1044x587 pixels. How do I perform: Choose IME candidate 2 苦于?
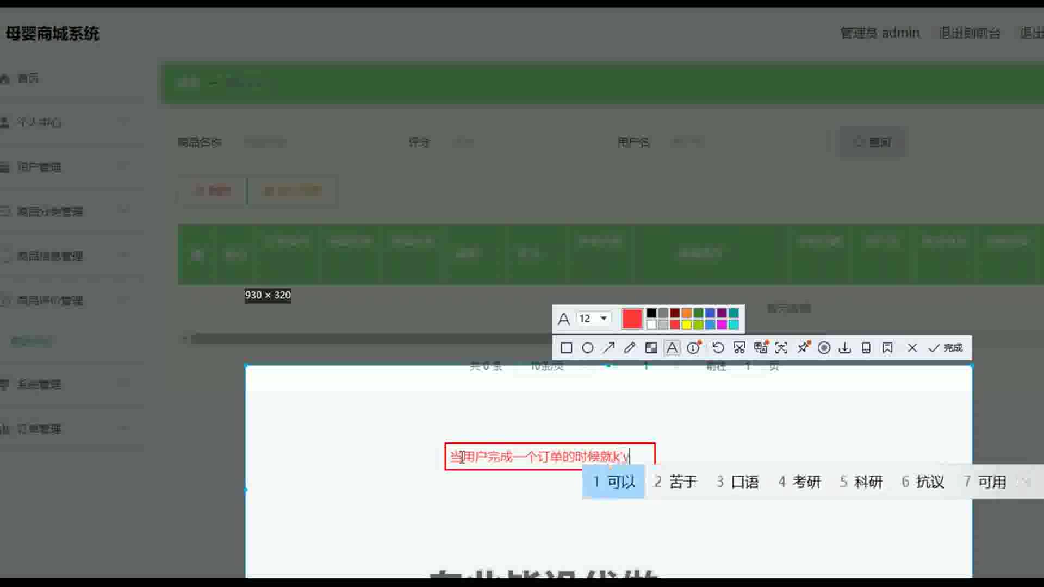pyautogui.click(x=675, y=482)
